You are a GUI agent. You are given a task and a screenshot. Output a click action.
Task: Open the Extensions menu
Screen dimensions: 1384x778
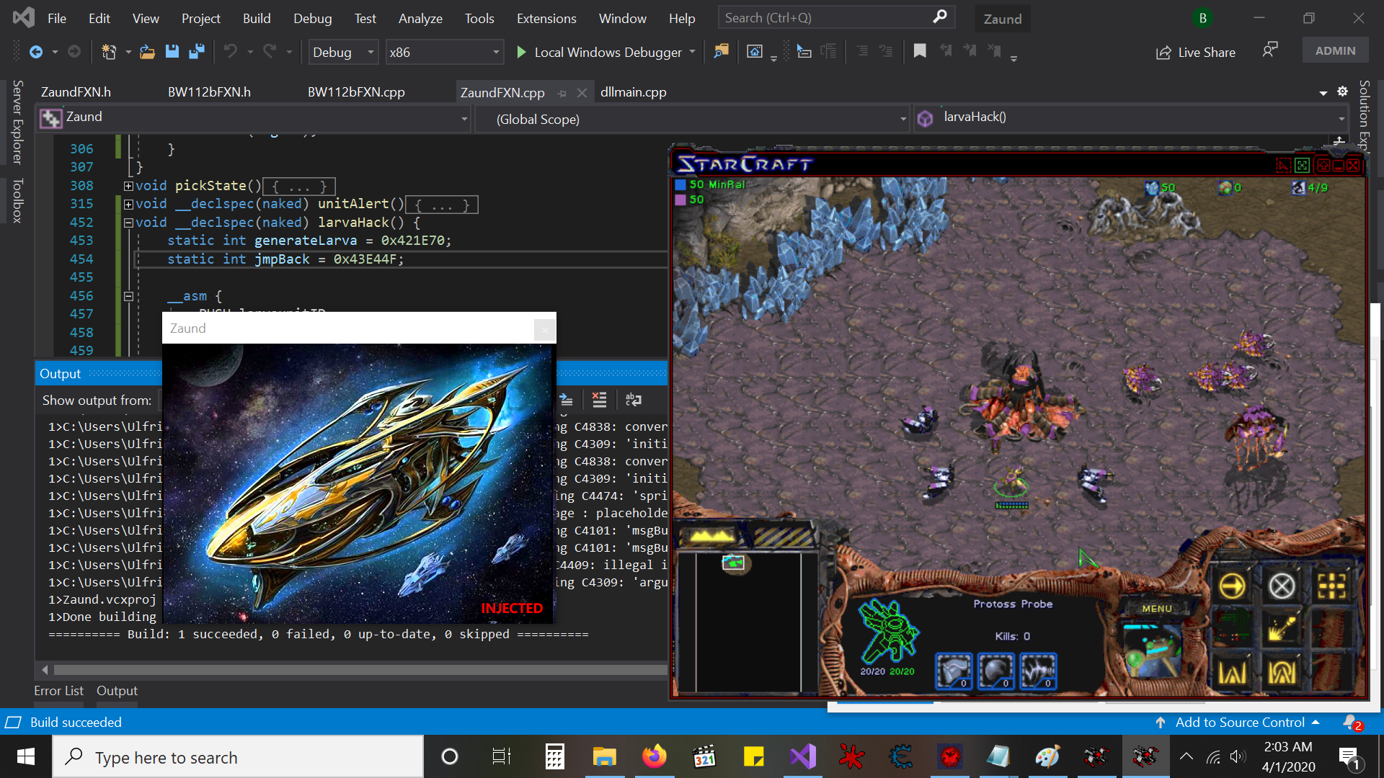[546, 18]
